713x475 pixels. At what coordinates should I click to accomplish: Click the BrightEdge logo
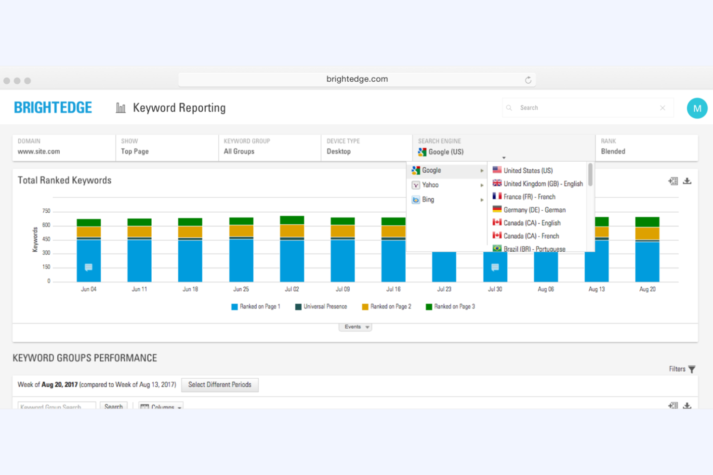click(x=53, y=107)
